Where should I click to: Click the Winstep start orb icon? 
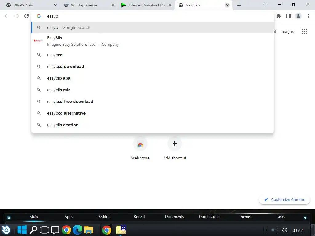(x=6, y=230)
